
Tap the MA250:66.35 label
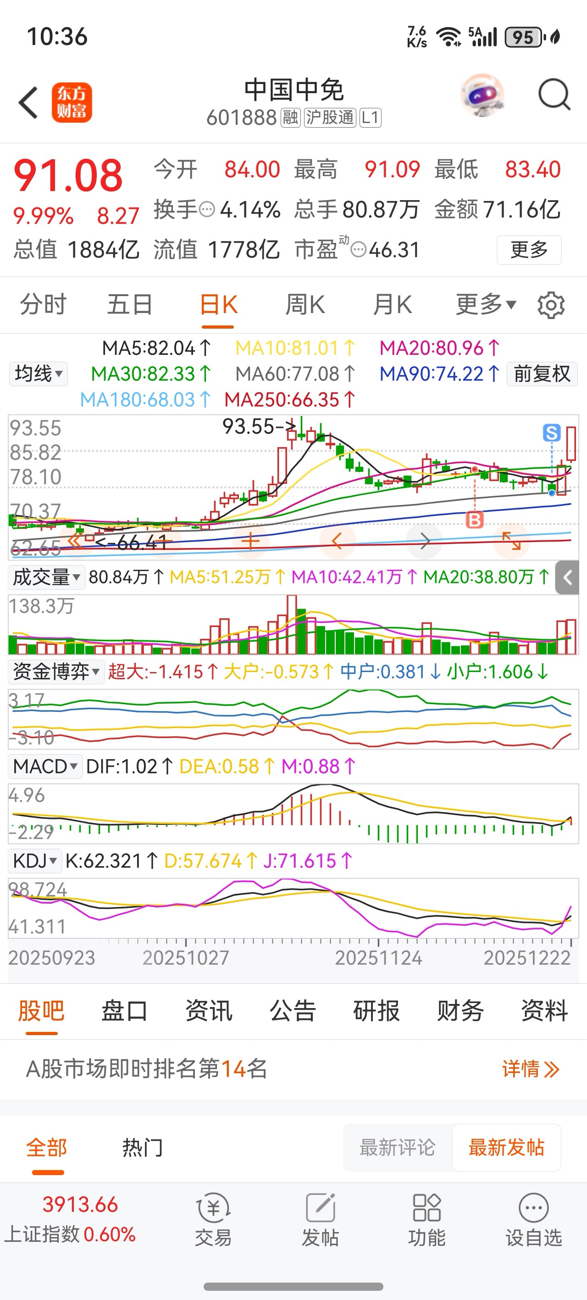[x=290, y=400]
